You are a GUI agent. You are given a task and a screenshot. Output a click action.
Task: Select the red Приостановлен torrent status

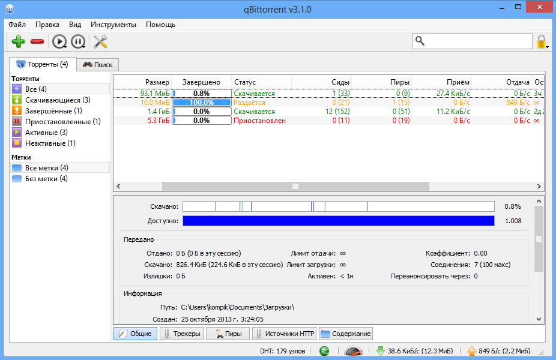point(259,121)
